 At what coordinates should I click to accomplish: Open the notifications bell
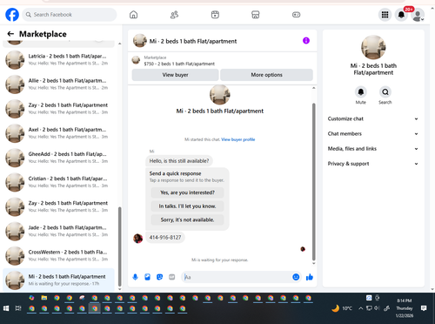point(401,15)
